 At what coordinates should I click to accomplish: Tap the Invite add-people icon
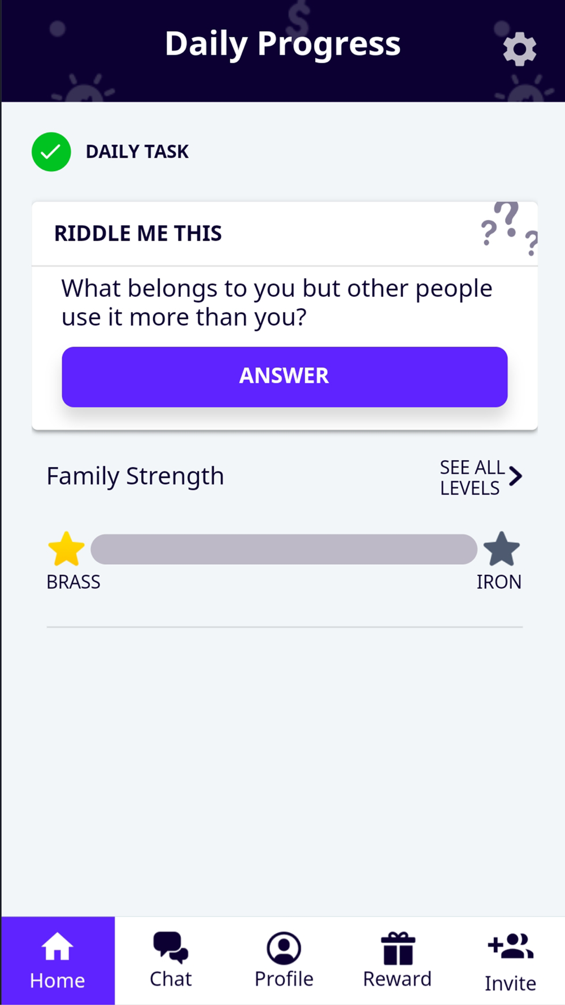click(x=510, y=946)
